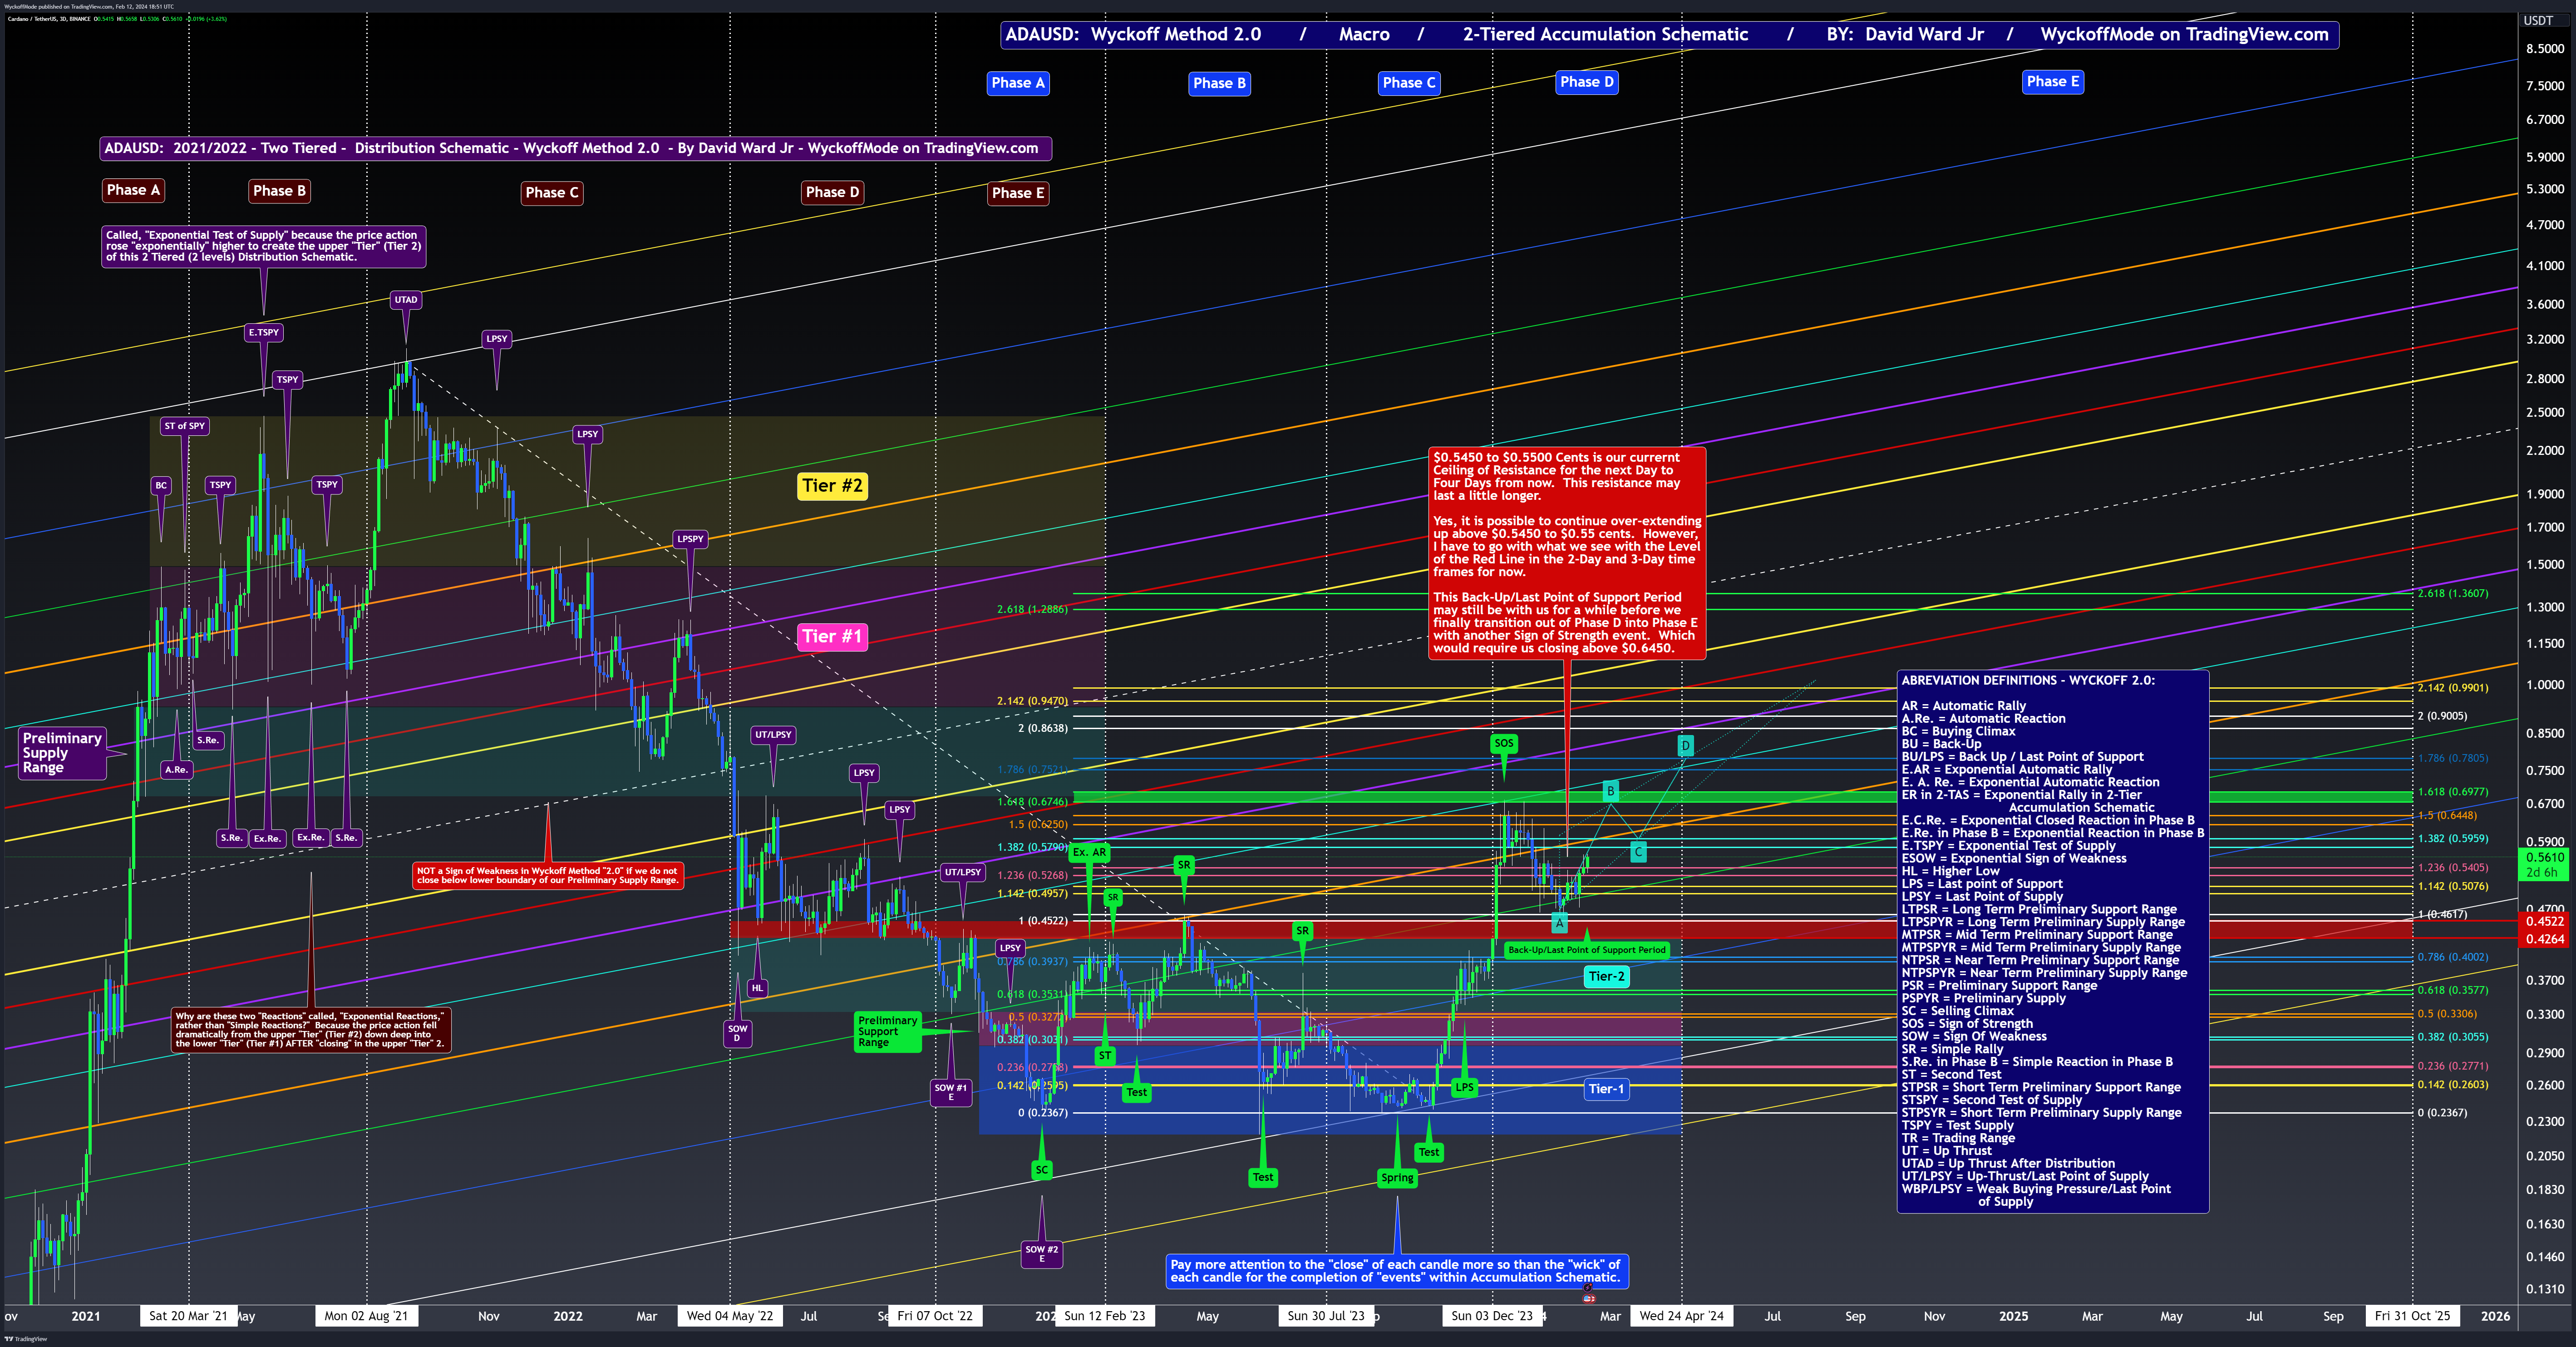Click the 'Exponential Test of Supply' purple explanation box
2576x1347 pixels.
[x=264, y=246]
